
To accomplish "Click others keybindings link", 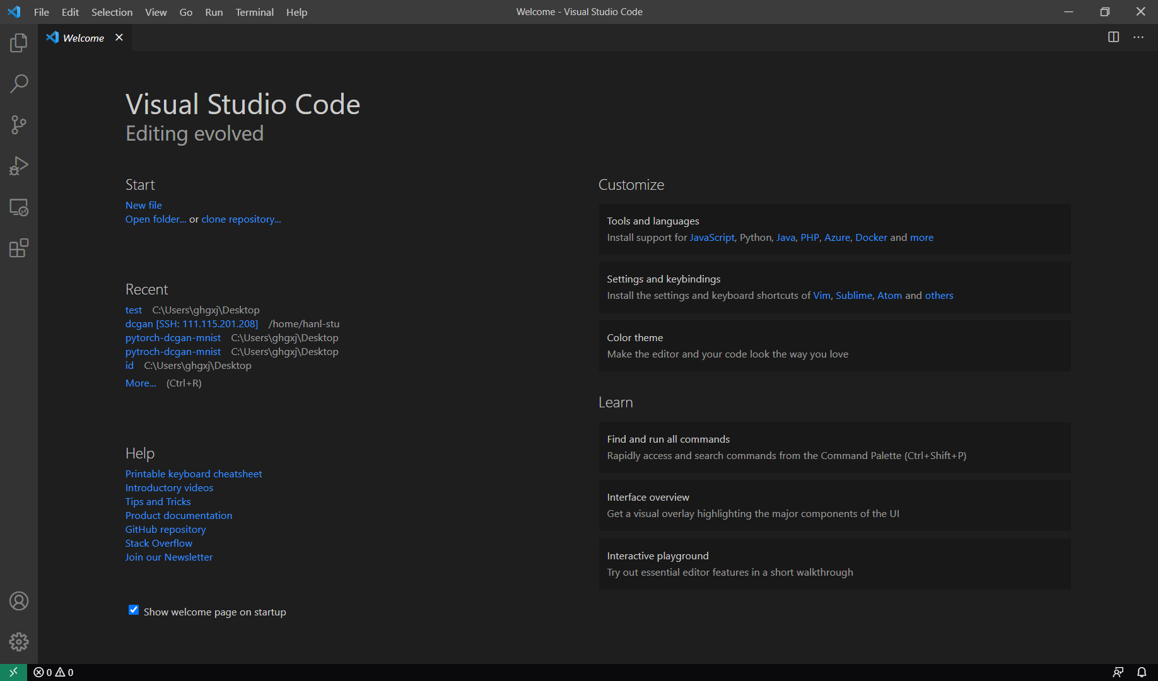I will 939,296.
